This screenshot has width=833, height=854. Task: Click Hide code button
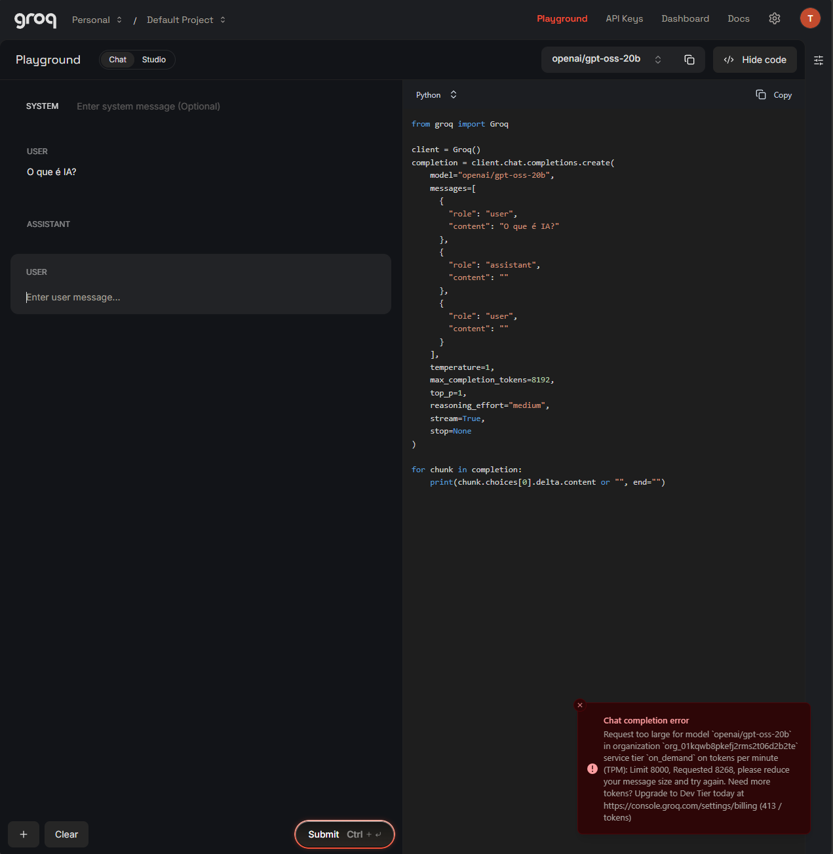(x=755, y=60)
